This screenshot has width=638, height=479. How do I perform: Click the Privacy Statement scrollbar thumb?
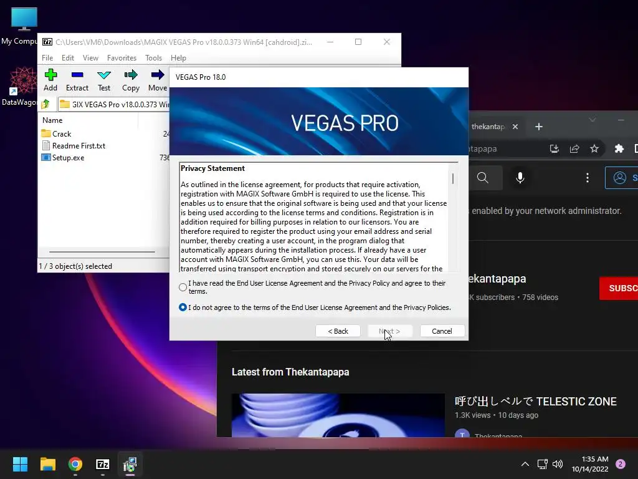tap(453, 178)
